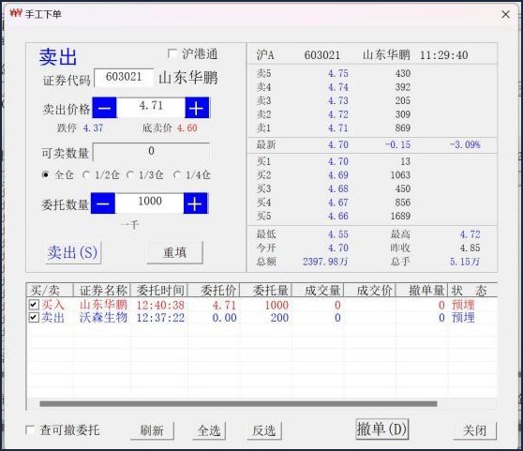This screenshot has height=451, width=523.
Task: Select the 卖3 quote price 4.73
Action: [338, 100]
